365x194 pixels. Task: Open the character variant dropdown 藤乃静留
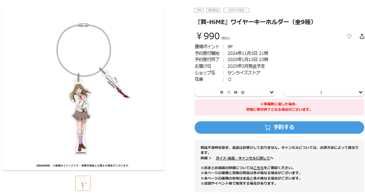tap(235, 93)
